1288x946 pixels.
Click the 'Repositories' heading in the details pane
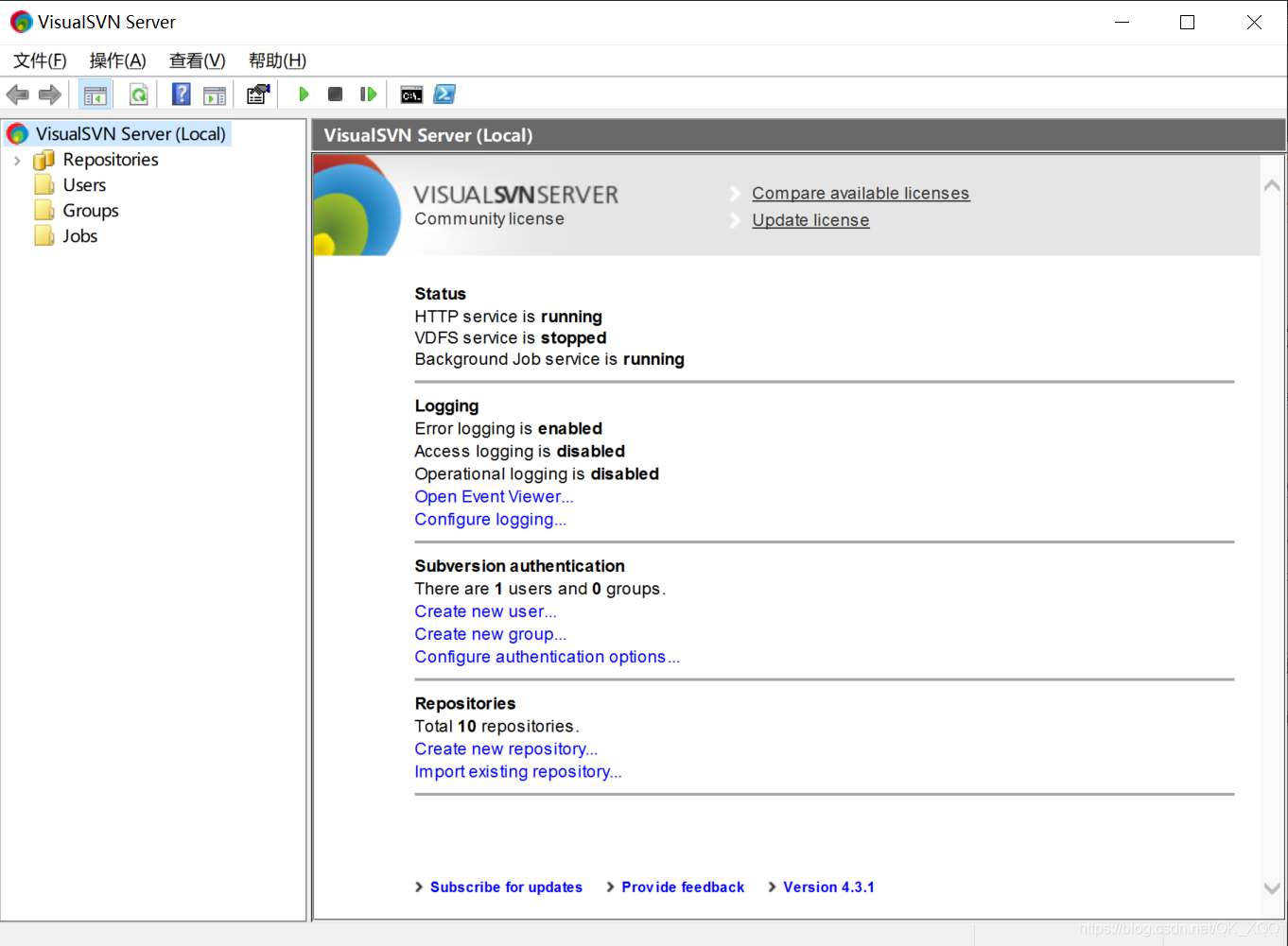click(x=464, y=704)
